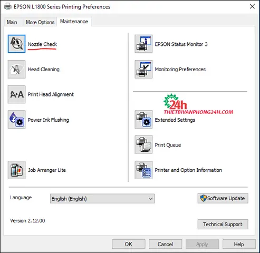Open the Print Queue icon
Screen dimensions: 260x253
coord(143,144)
